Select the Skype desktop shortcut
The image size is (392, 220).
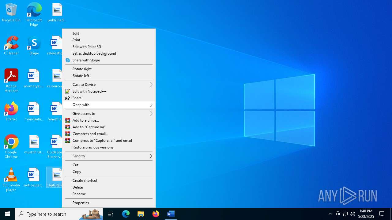(34, 46)
